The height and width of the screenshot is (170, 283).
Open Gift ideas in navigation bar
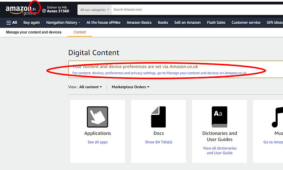[275, 22]
